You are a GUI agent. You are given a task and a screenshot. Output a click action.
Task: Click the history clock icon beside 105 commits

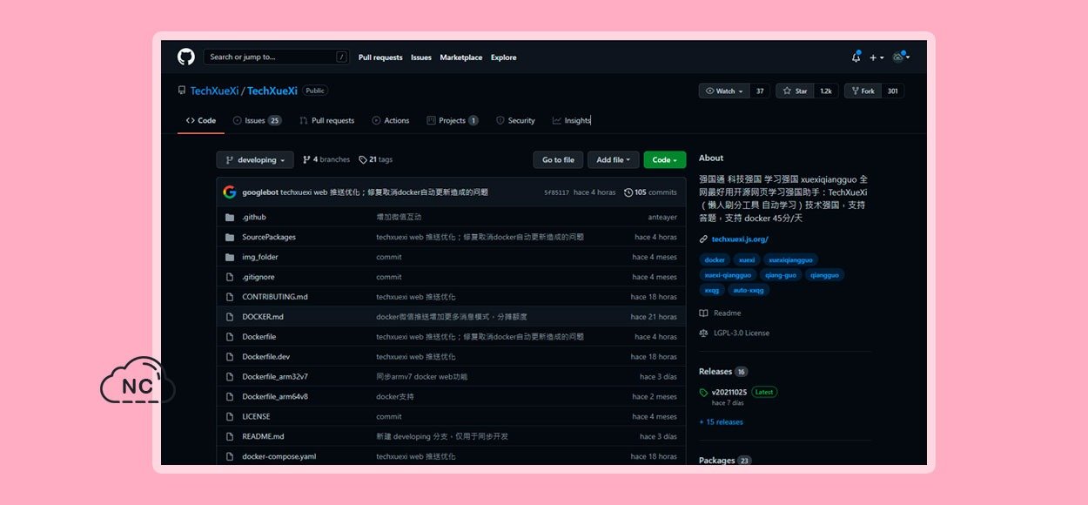coord(628,192)
